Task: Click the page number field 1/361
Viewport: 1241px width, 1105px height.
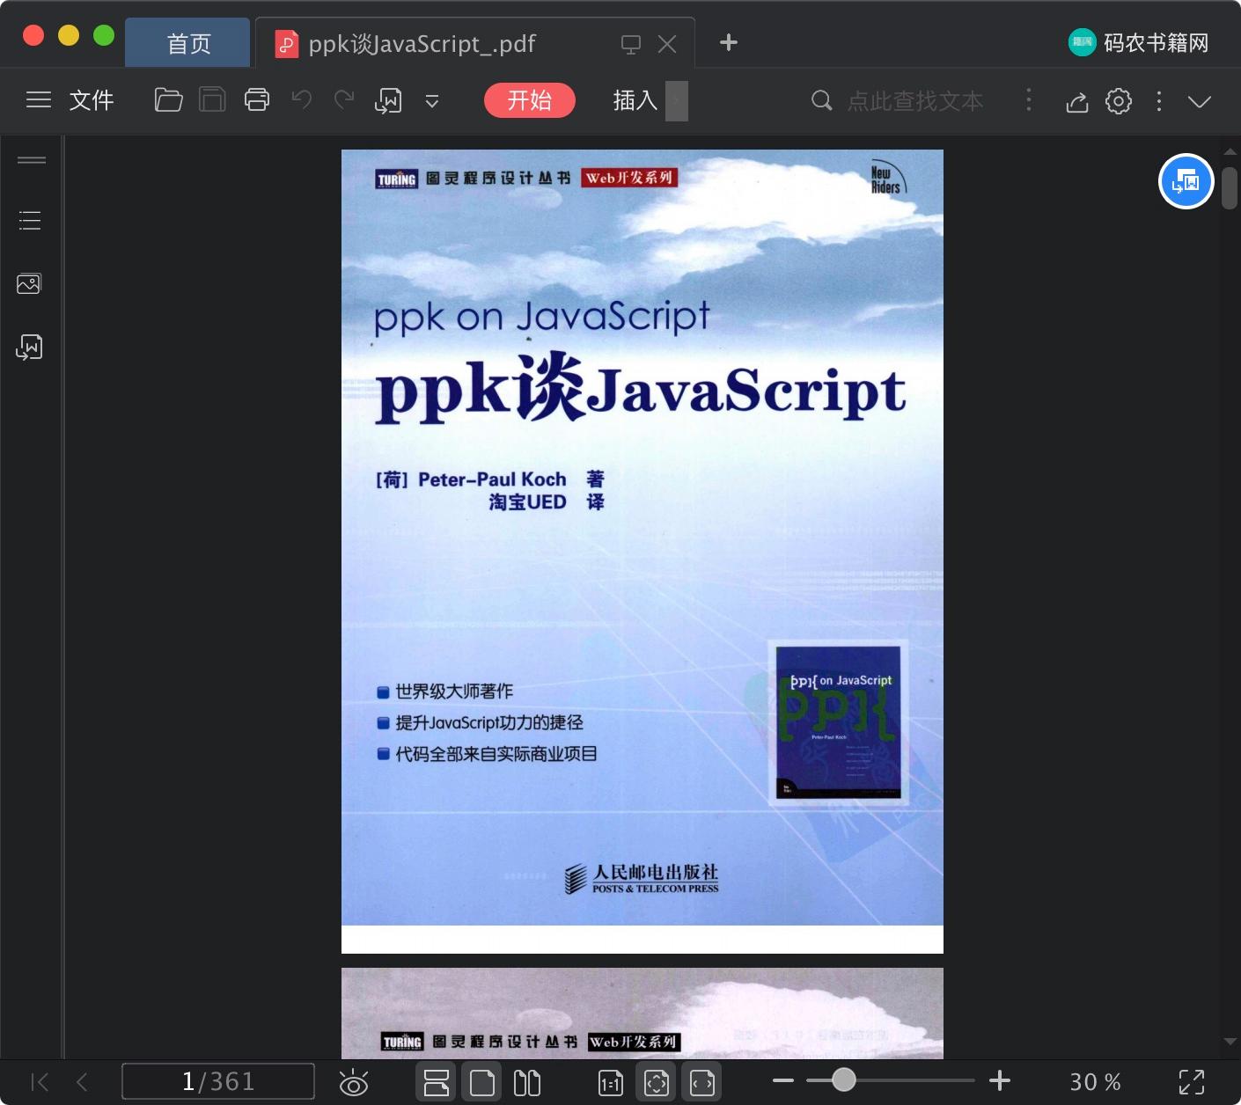Action: [218, 1081]
